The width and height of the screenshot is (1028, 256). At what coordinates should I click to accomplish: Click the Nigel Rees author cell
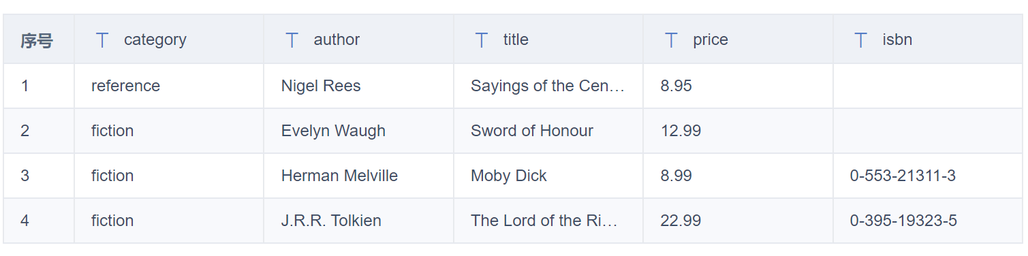pos(358,86)
